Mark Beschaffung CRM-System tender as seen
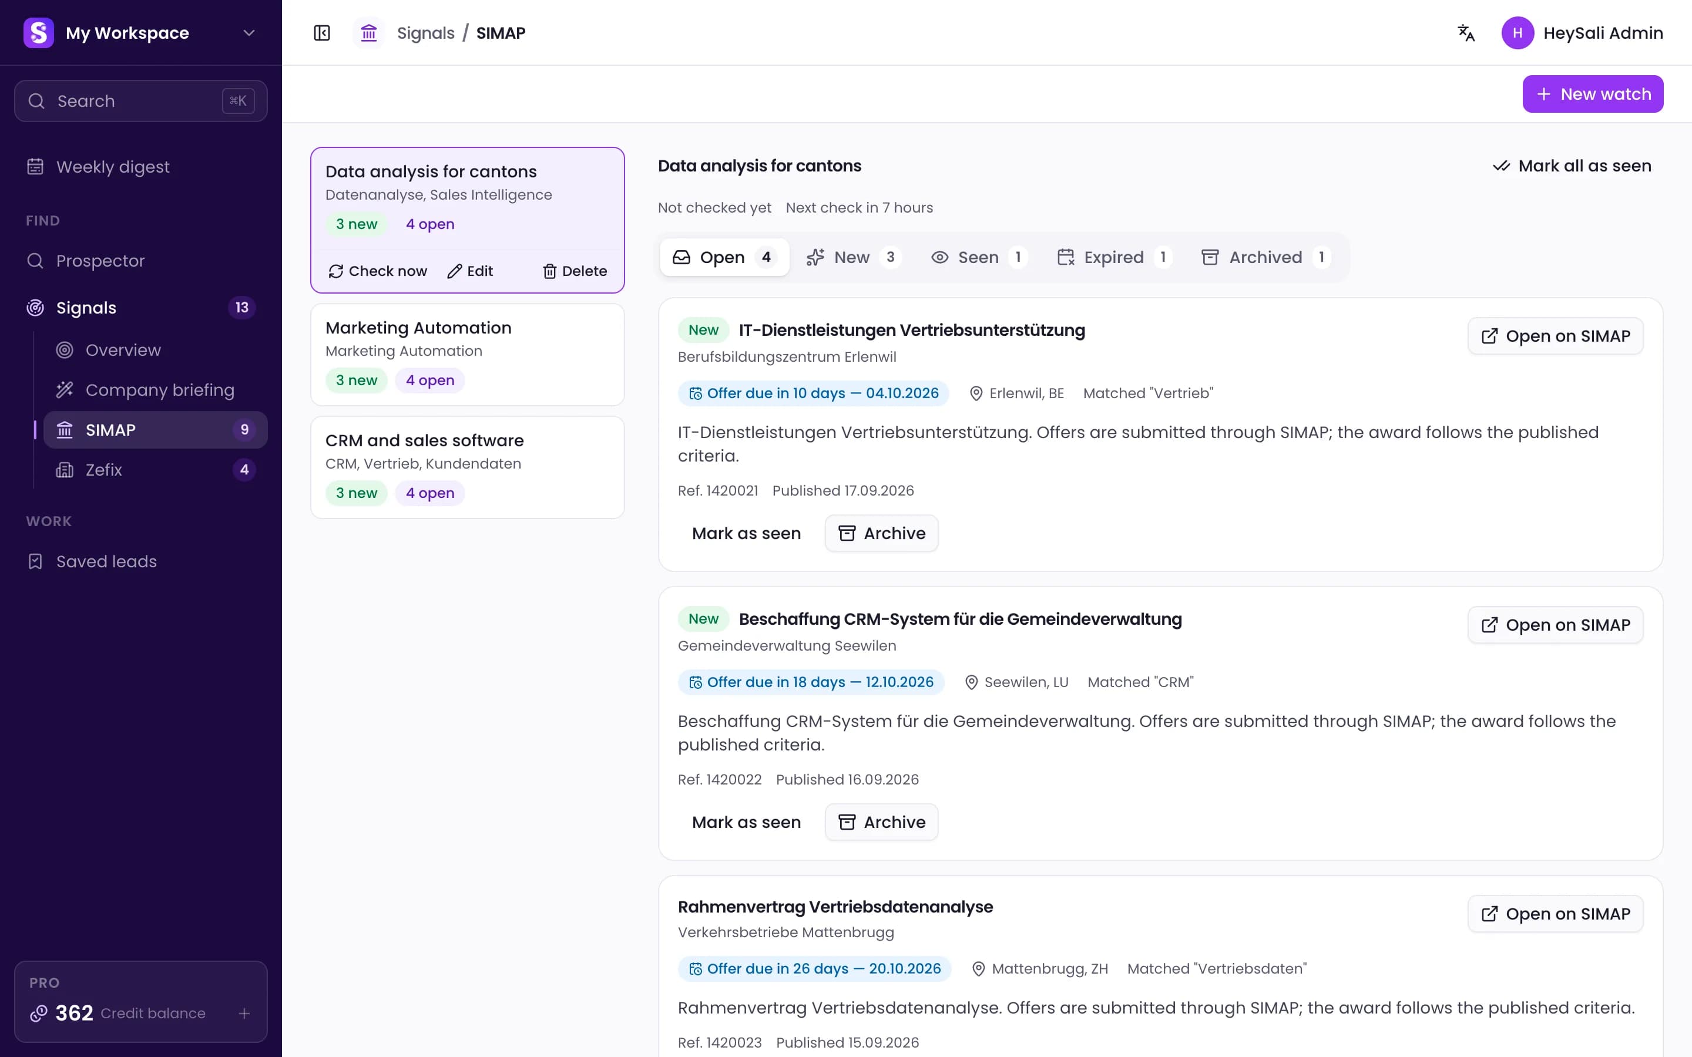Image resolution: width=1692 pixels, height=1057 pixels. (x=746, y=822)
